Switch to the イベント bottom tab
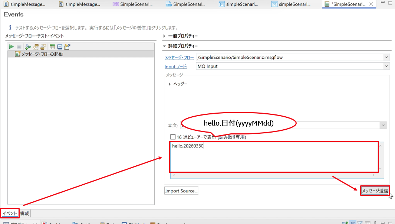The width and height of the screenshot is (395, 224). (x=10, y=213)
